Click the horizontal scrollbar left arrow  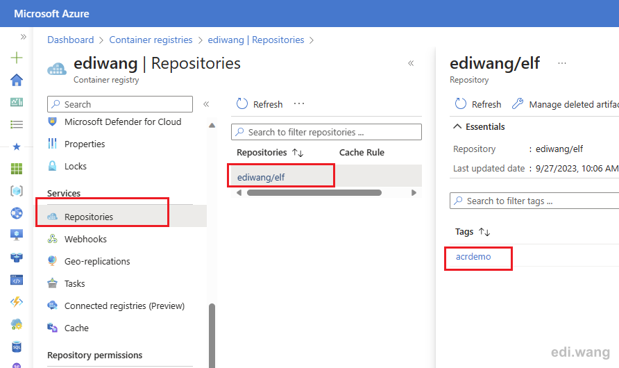click(x=239, y=193)
